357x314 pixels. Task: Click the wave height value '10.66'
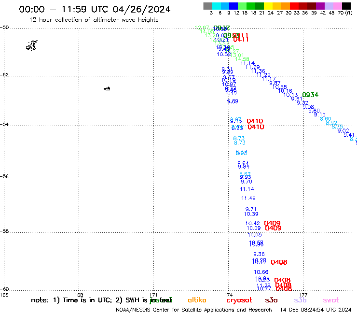click(261, 272)
